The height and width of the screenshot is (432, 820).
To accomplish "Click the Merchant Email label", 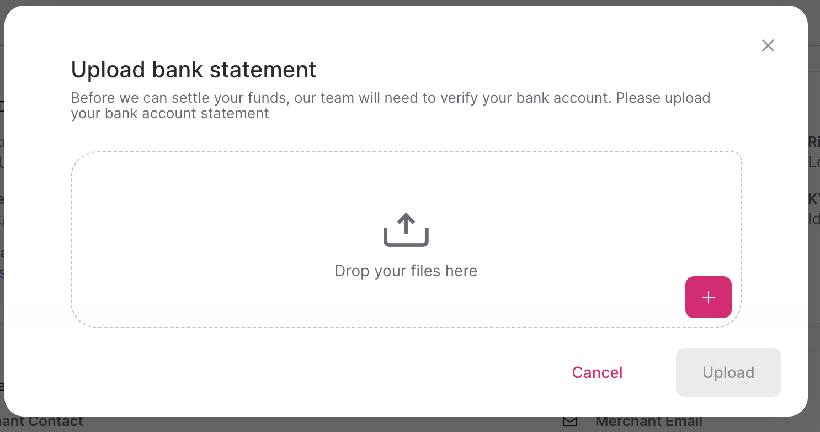I will (649, 421).
